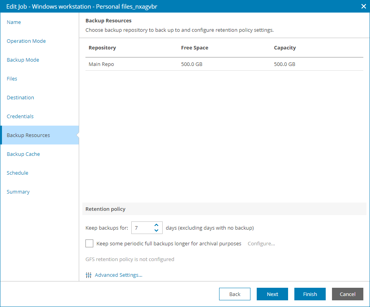Enable keeping periodic full backups for archival
370x307 pixels.
89,243
